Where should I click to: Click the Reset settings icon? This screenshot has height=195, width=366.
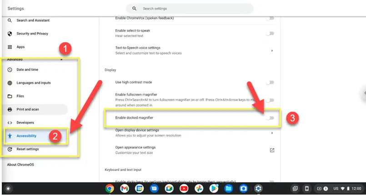10,149
